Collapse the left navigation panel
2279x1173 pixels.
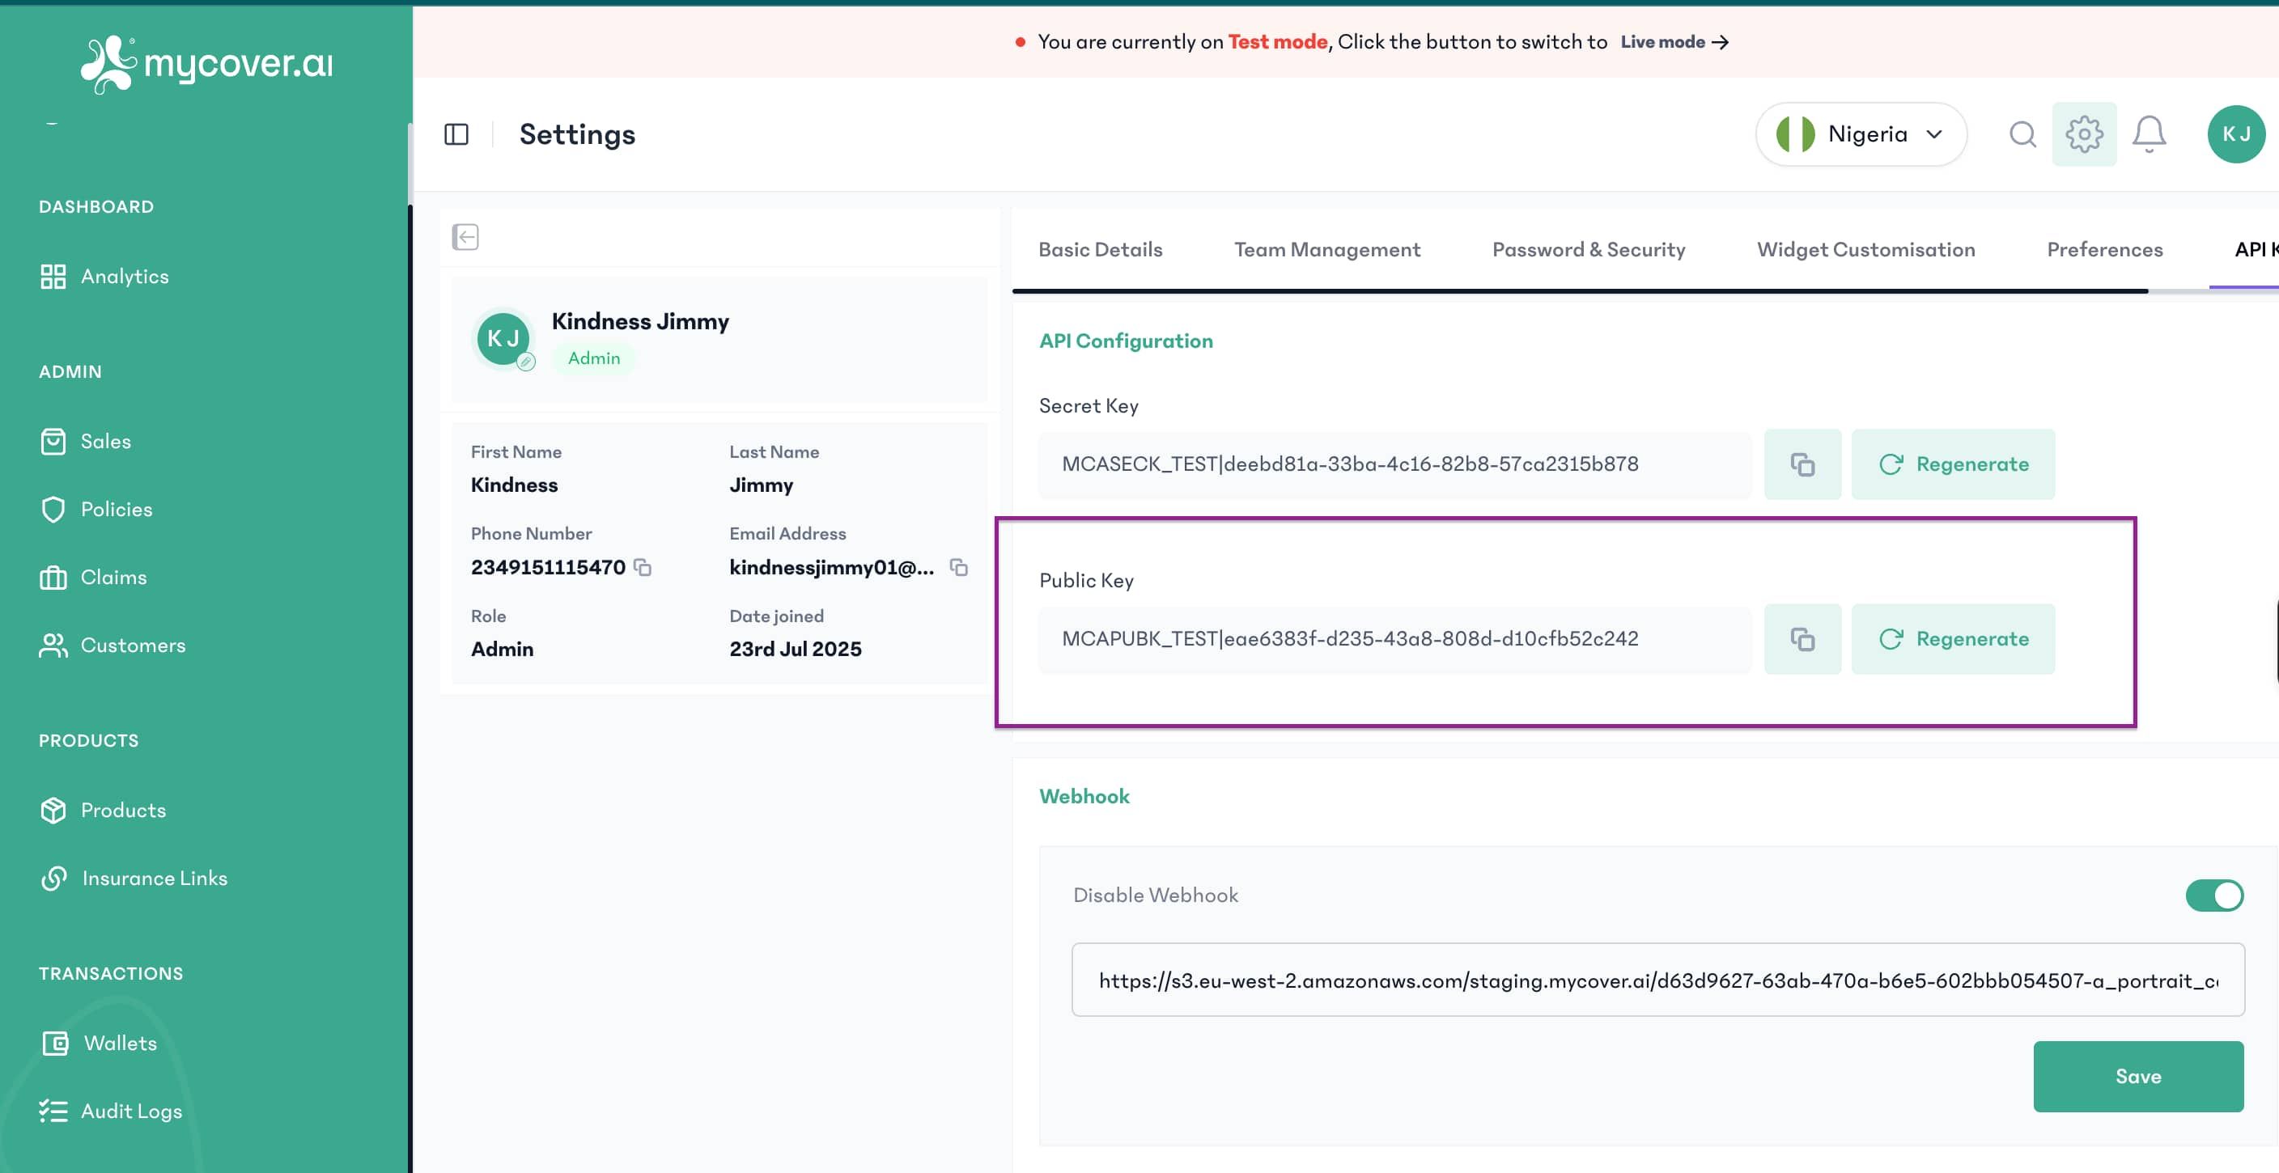[x=456, y=133]
